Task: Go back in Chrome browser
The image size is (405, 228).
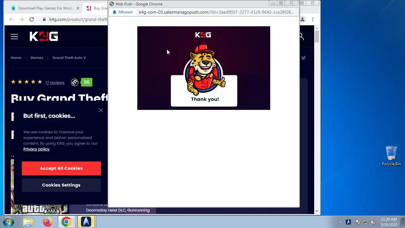Action: pos(11,19)
